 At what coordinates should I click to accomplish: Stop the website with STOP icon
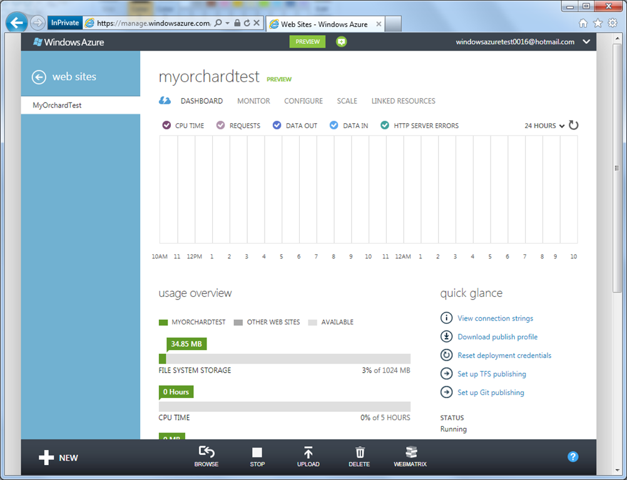pyautogui.click(x=257, y=452)
